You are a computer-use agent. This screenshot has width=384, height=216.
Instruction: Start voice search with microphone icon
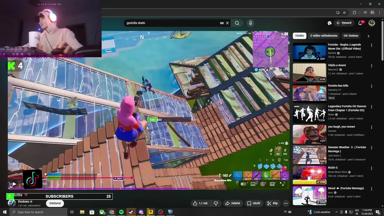(250, 23)
